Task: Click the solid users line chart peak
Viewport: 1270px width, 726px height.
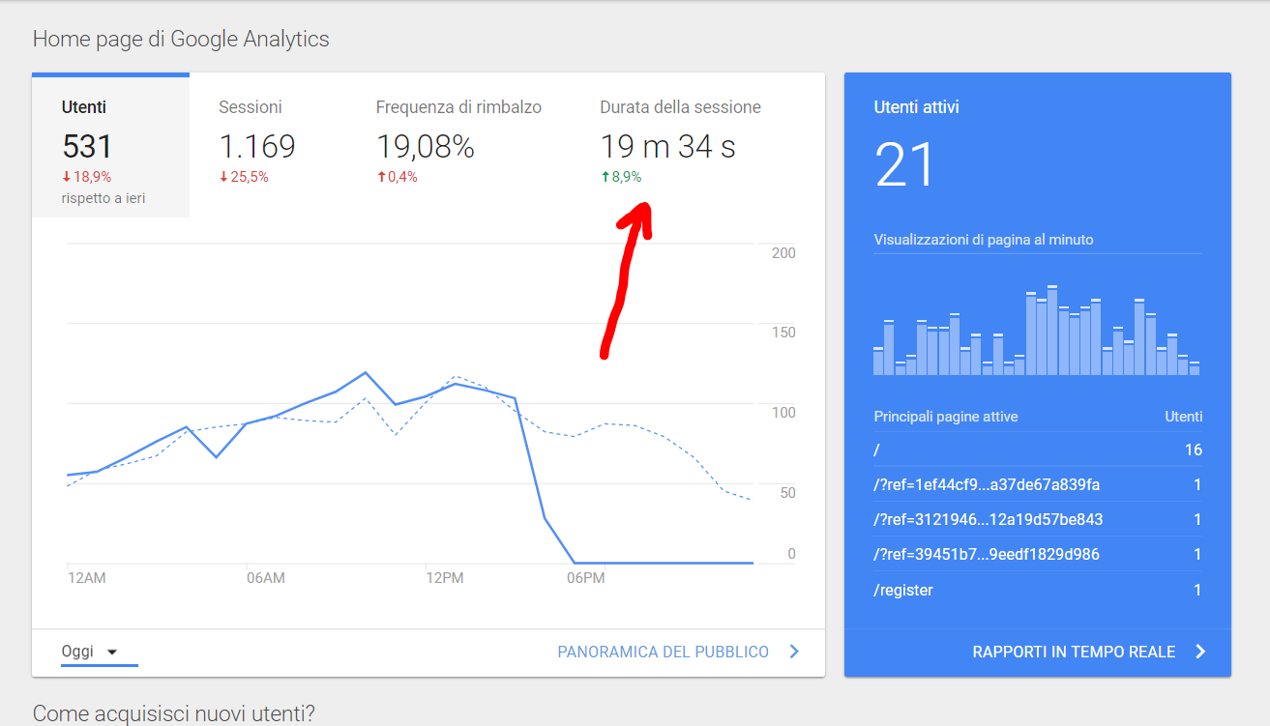Action: [x=366, y=372]
